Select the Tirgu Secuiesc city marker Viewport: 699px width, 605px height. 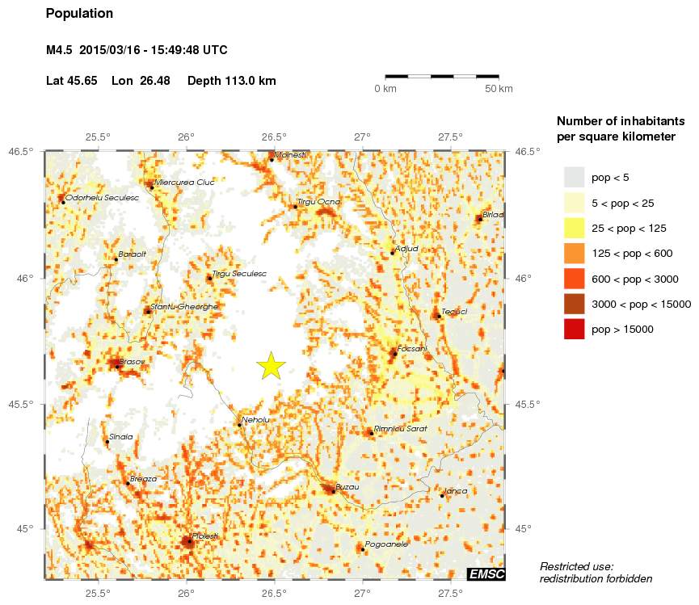coord(208,278)
